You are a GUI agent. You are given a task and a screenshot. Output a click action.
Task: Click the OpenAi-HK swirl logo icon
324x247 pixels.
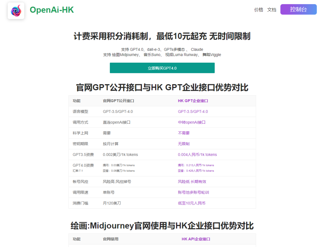tap(16, 11)
